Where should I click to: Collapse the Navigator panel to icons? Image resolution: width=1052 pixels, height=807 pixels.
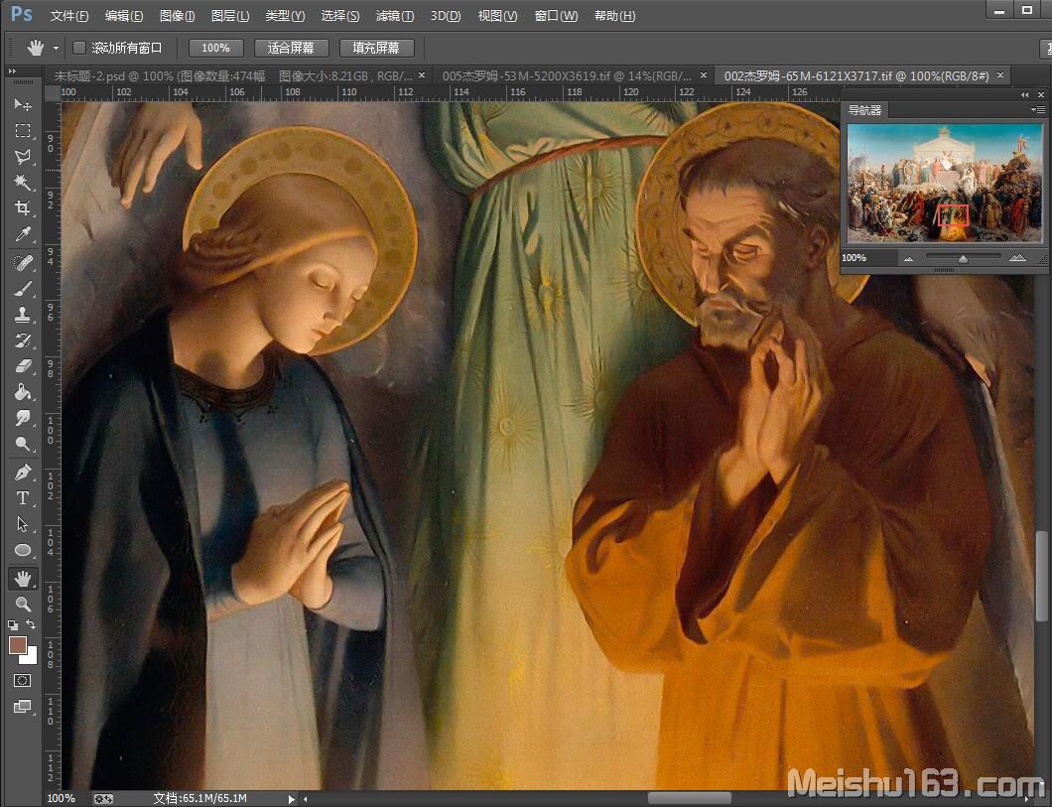pyautogui.click(x=1025, y=94)
